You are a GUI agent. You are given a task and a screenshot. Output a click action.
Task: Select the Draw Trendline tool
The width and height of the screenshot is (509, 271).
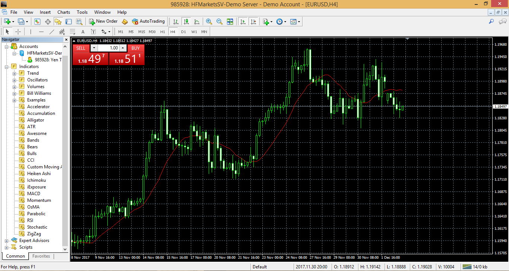pos(52,32)
